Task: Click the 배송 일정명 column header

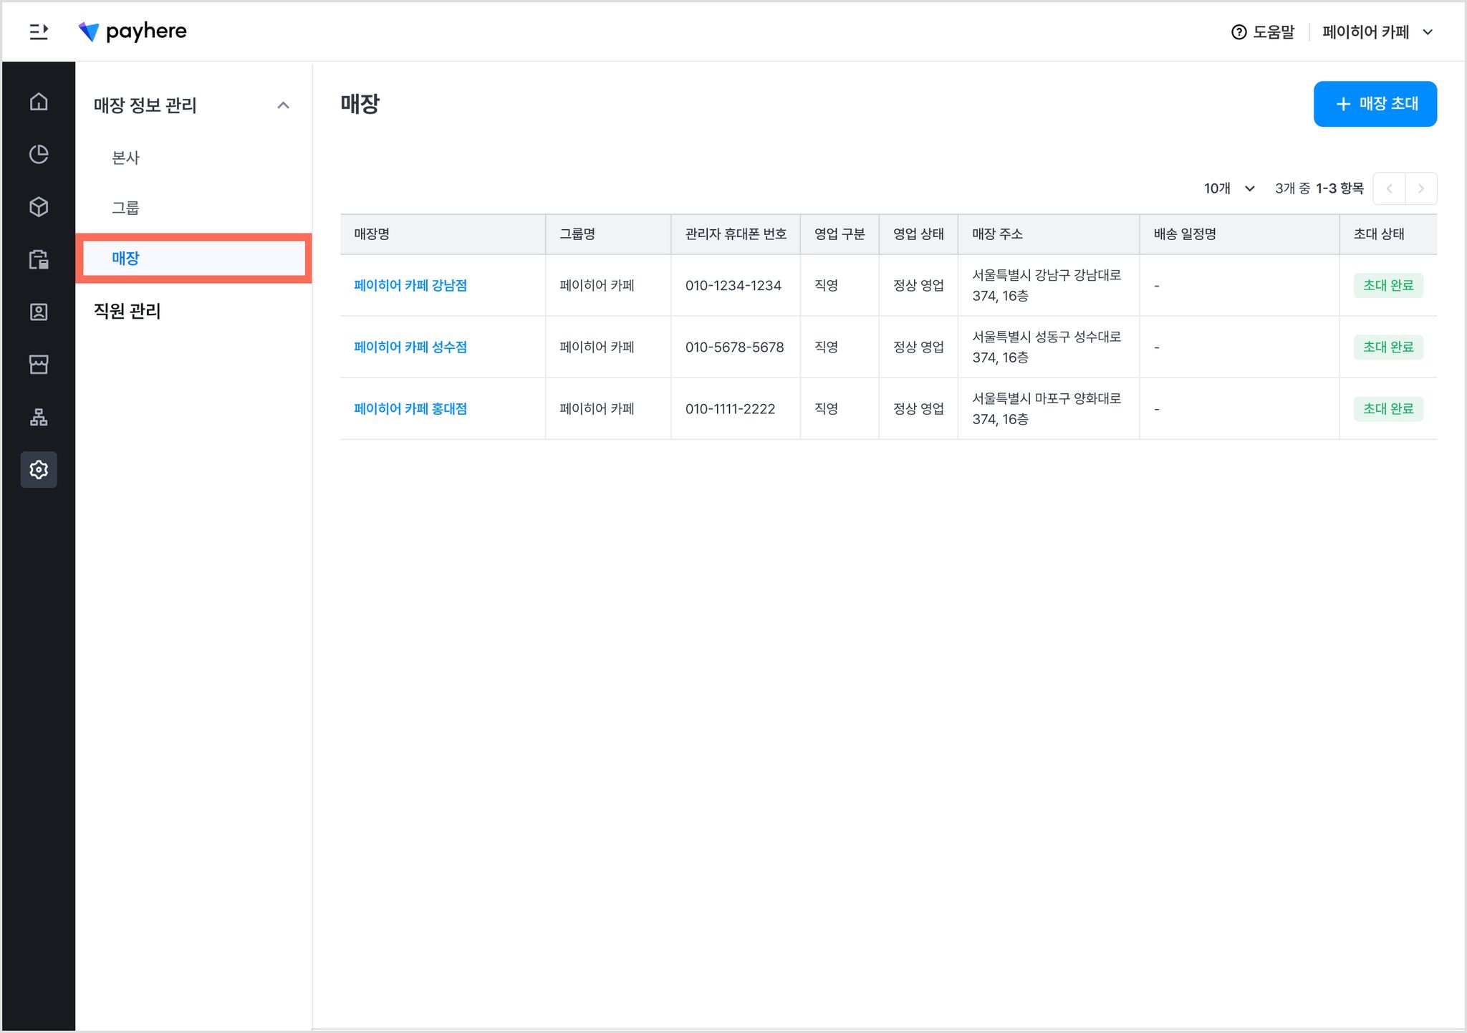Action: coord(1239,234)
